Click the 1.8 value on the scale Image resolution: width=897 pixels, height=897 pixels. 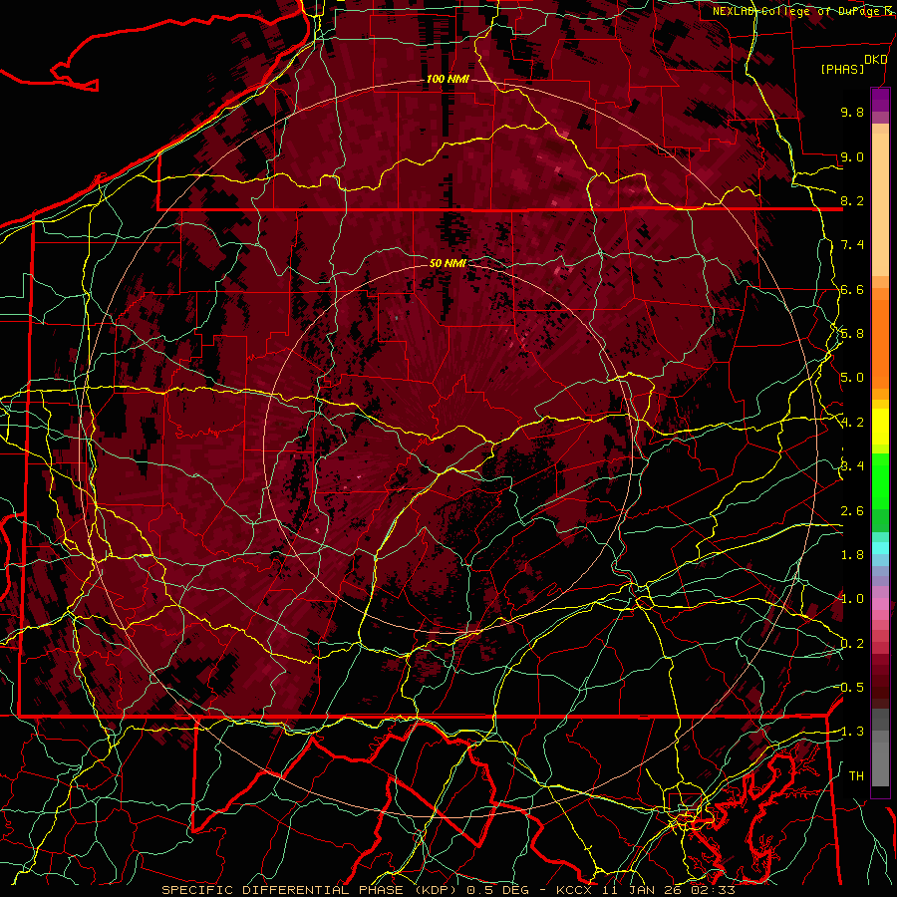coord(852,555)
